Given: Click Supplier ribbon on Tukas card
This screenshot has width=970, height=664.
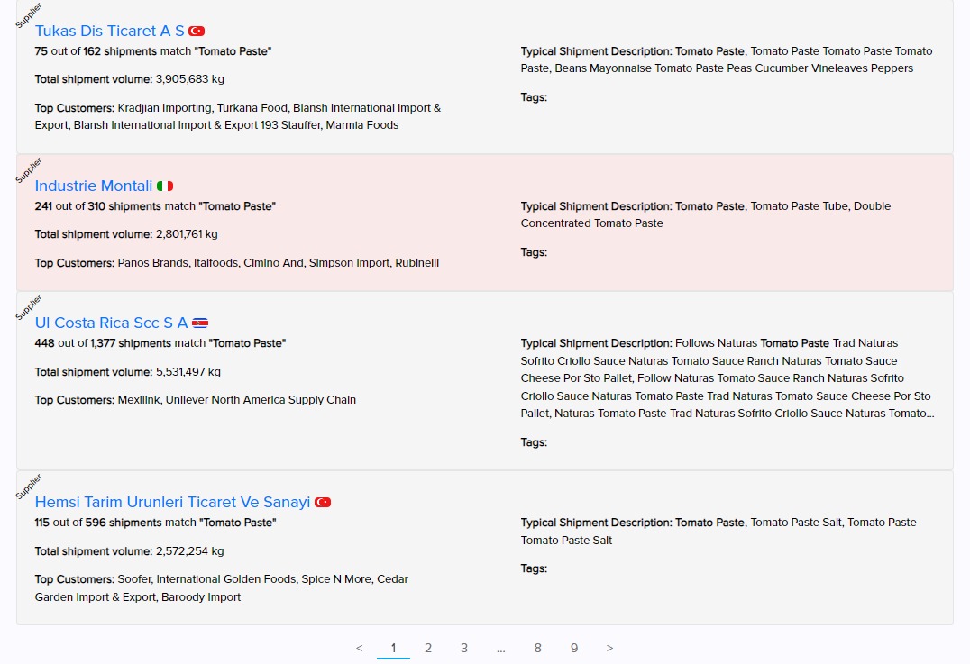Looking at the screenshot, I should coord(29,15).
